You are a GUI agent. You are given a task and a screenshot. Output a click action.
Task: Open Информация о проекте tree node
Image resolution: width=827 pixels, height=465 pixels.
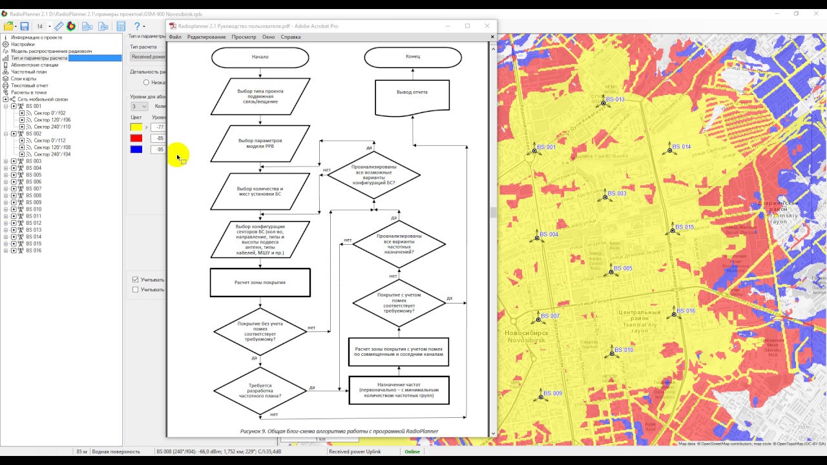(x=36, y=37)
